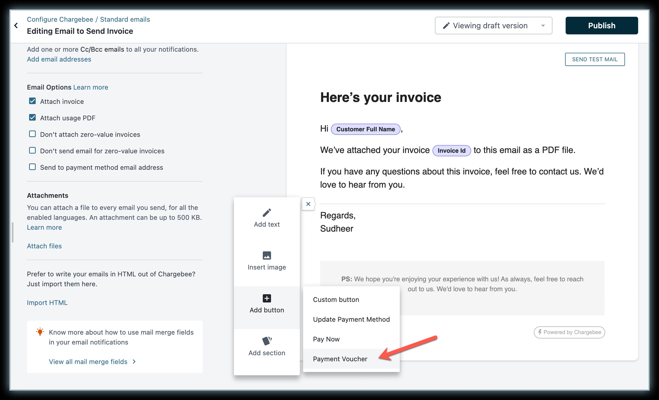Click the Customer Full Name merge field
Screen dimensions: 659x400
tap(365, 129)
